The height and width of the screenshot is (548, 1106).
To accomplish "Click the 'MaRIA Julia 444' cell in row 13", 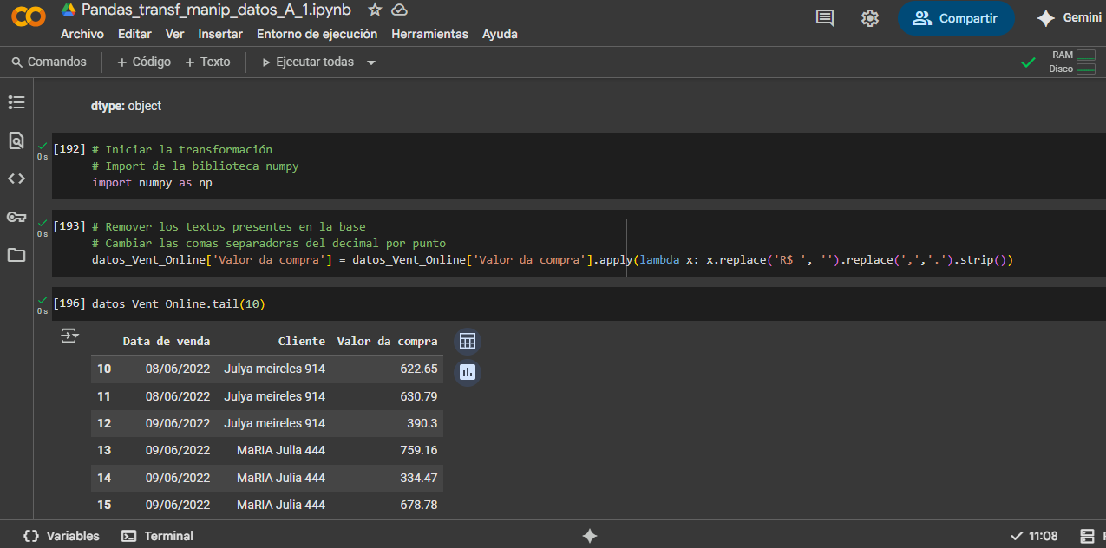I will click(281, 450).
